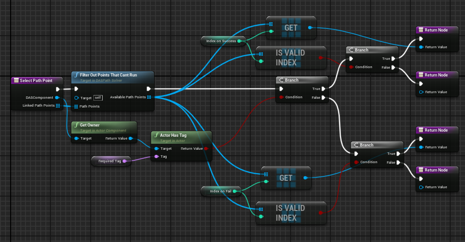Click Get Owner's Target input pin
The width and height of the screenshot is (465, 242).
[x=76, y=138]
